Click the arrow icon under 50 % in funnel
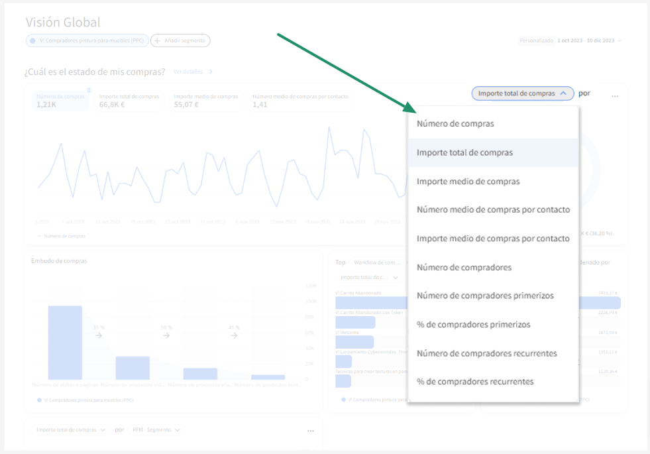 [166, 335]
